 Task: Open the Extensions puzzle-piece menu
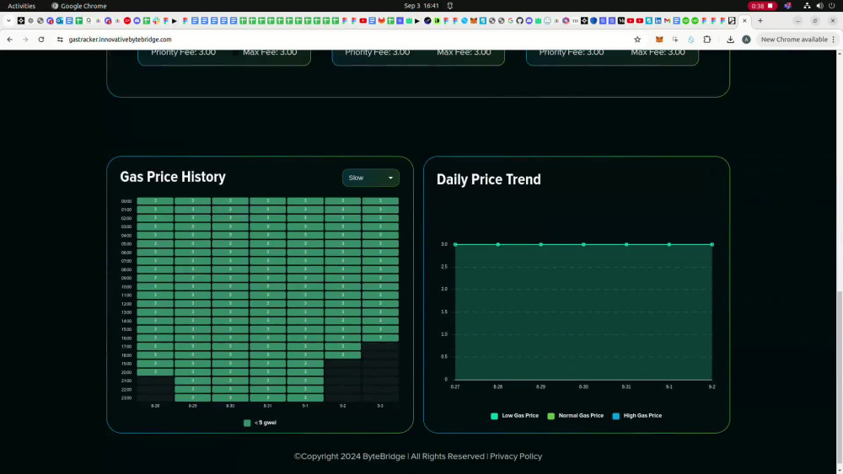(707, 40)
